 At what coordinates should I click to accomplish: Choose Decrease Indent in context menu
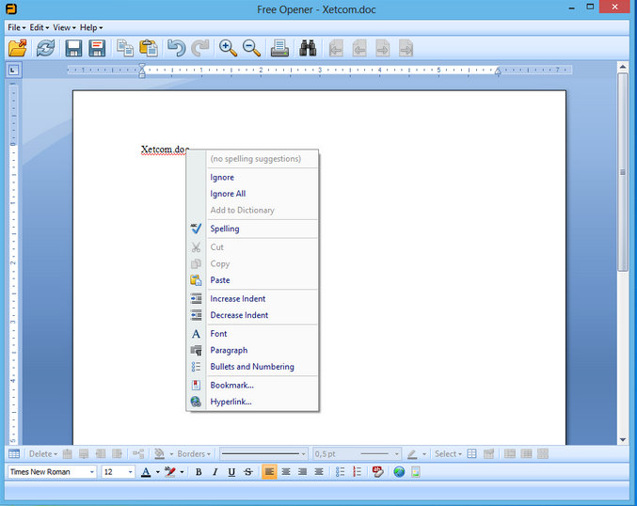(252, 315)
